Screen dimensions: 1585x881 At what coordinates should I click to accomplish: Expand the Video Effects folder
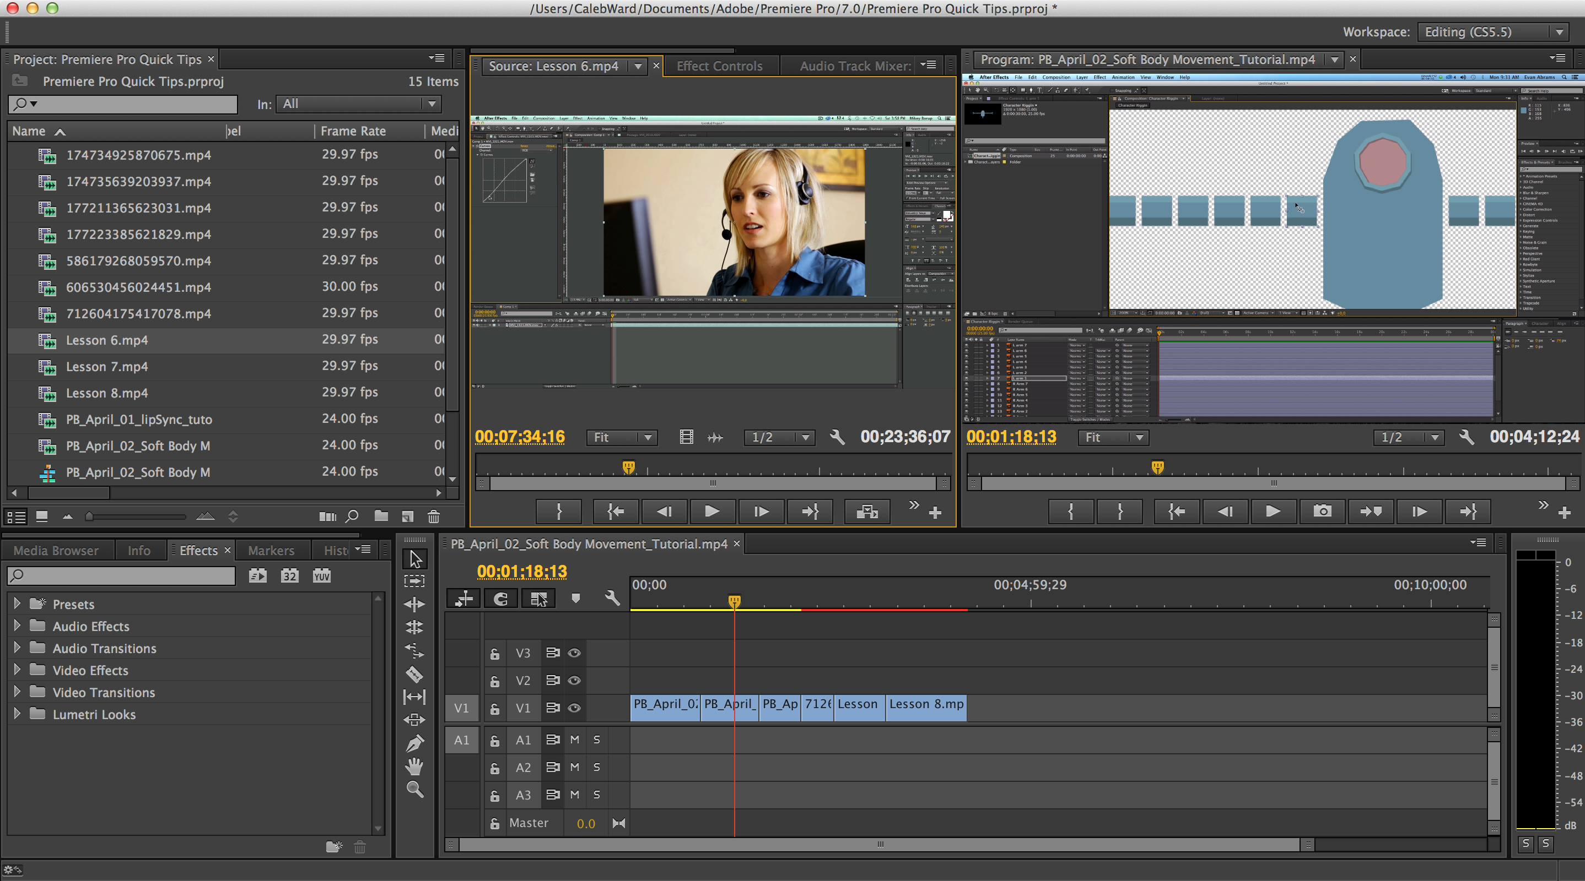pos(15,670)
